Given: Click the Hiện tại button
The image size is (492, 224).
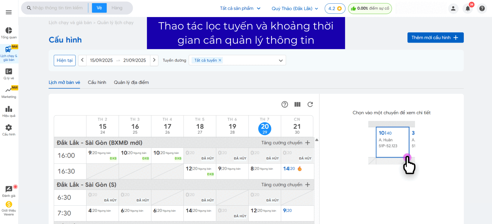Looking at the screenshot, I should tap(65, 60).
